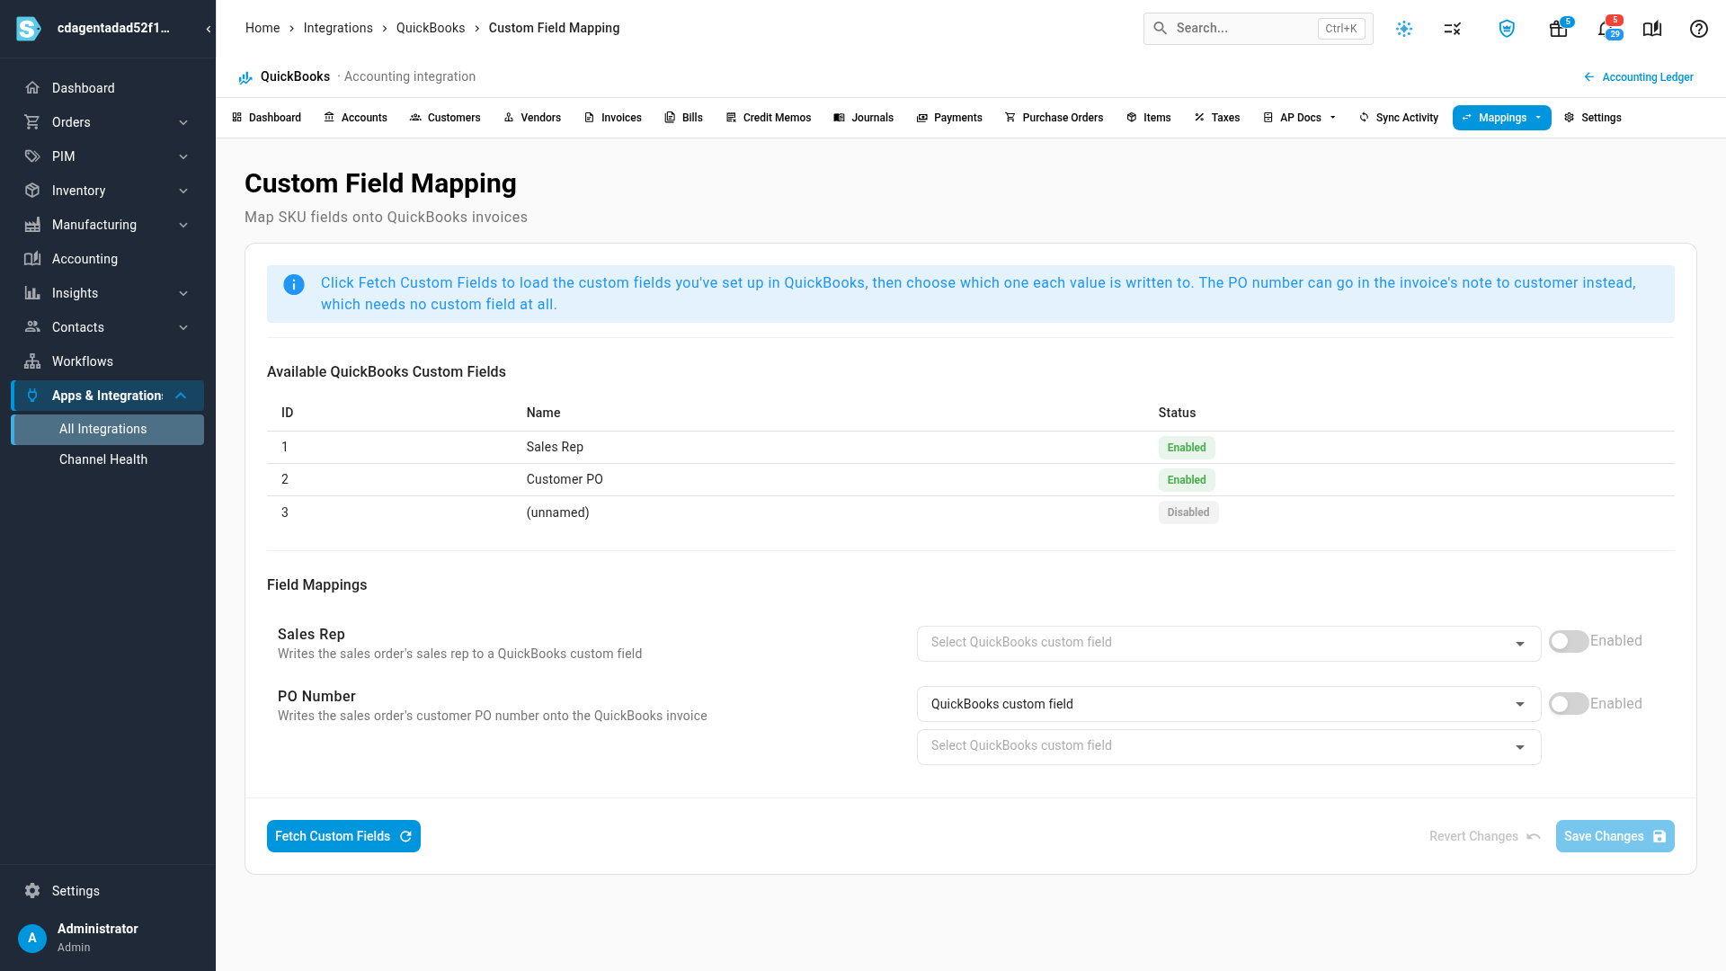This screenshot has width=1726, height=971.
Task: Click the Workflows hierarchy icon
Action: click(x=32, y=361)
